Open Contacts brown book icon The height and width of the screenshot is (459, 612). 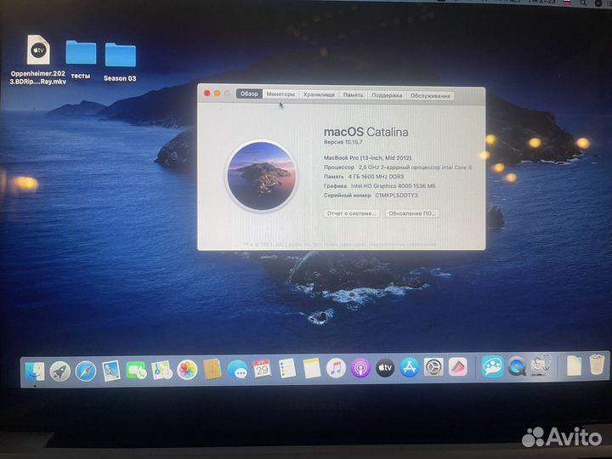212,369
